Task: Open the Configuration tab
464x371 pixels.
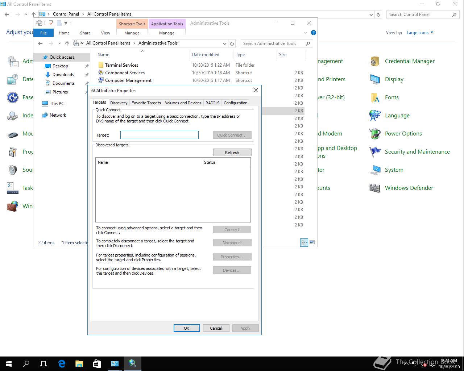Action: [235, 103]
